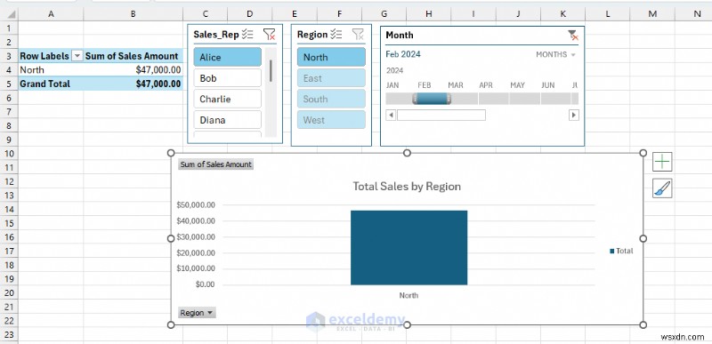Clear filter on Month timeline
The width and height of the screenshot is (712, 344).
[572, 35]
